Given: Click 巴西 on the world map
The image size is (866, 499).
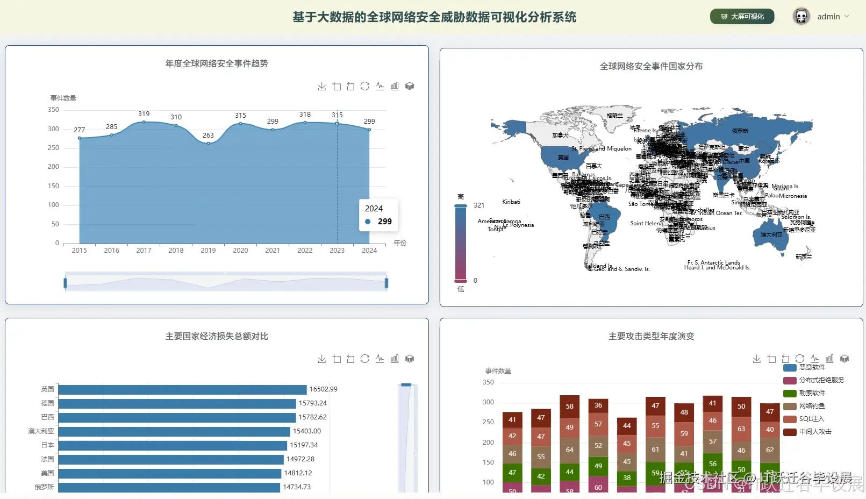Looking at the screenshot, I should click(604, 217).
